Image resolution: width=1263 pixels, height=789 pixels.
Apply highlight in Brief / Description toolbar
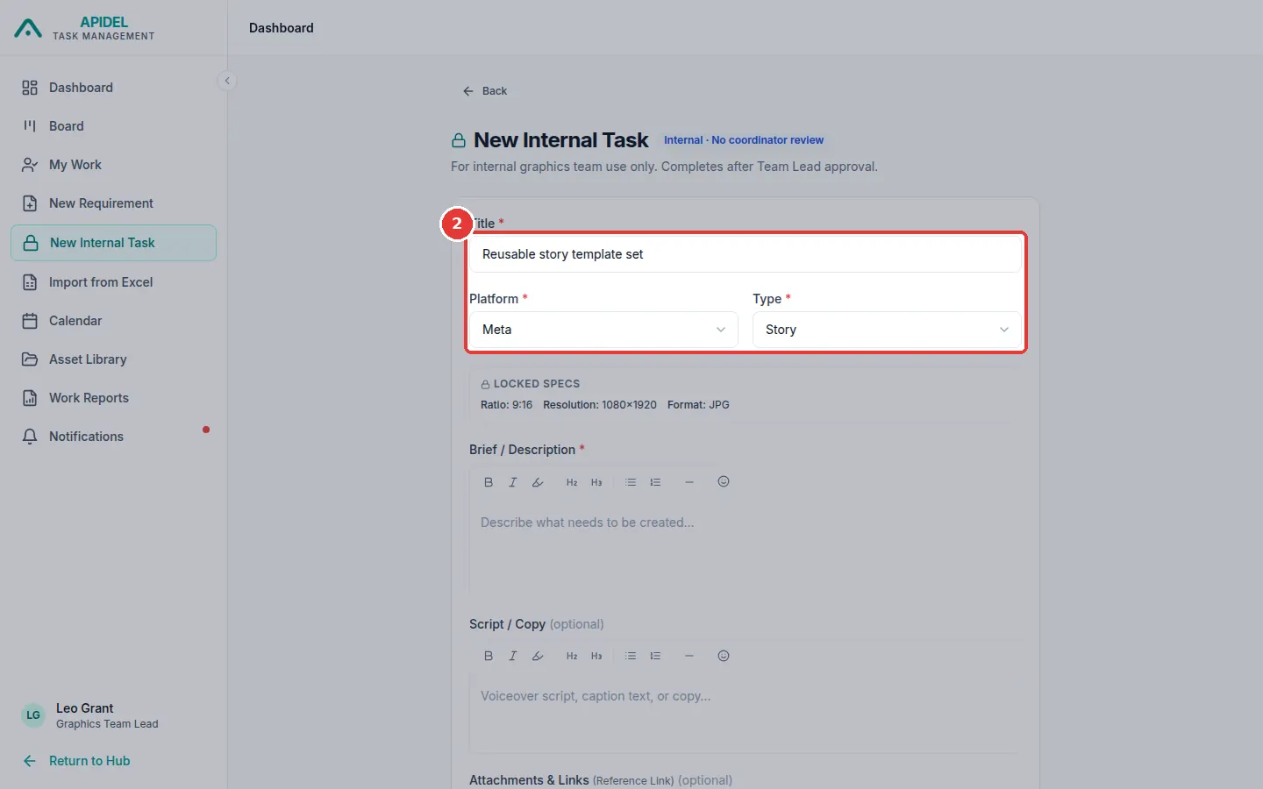click(538, 482)
